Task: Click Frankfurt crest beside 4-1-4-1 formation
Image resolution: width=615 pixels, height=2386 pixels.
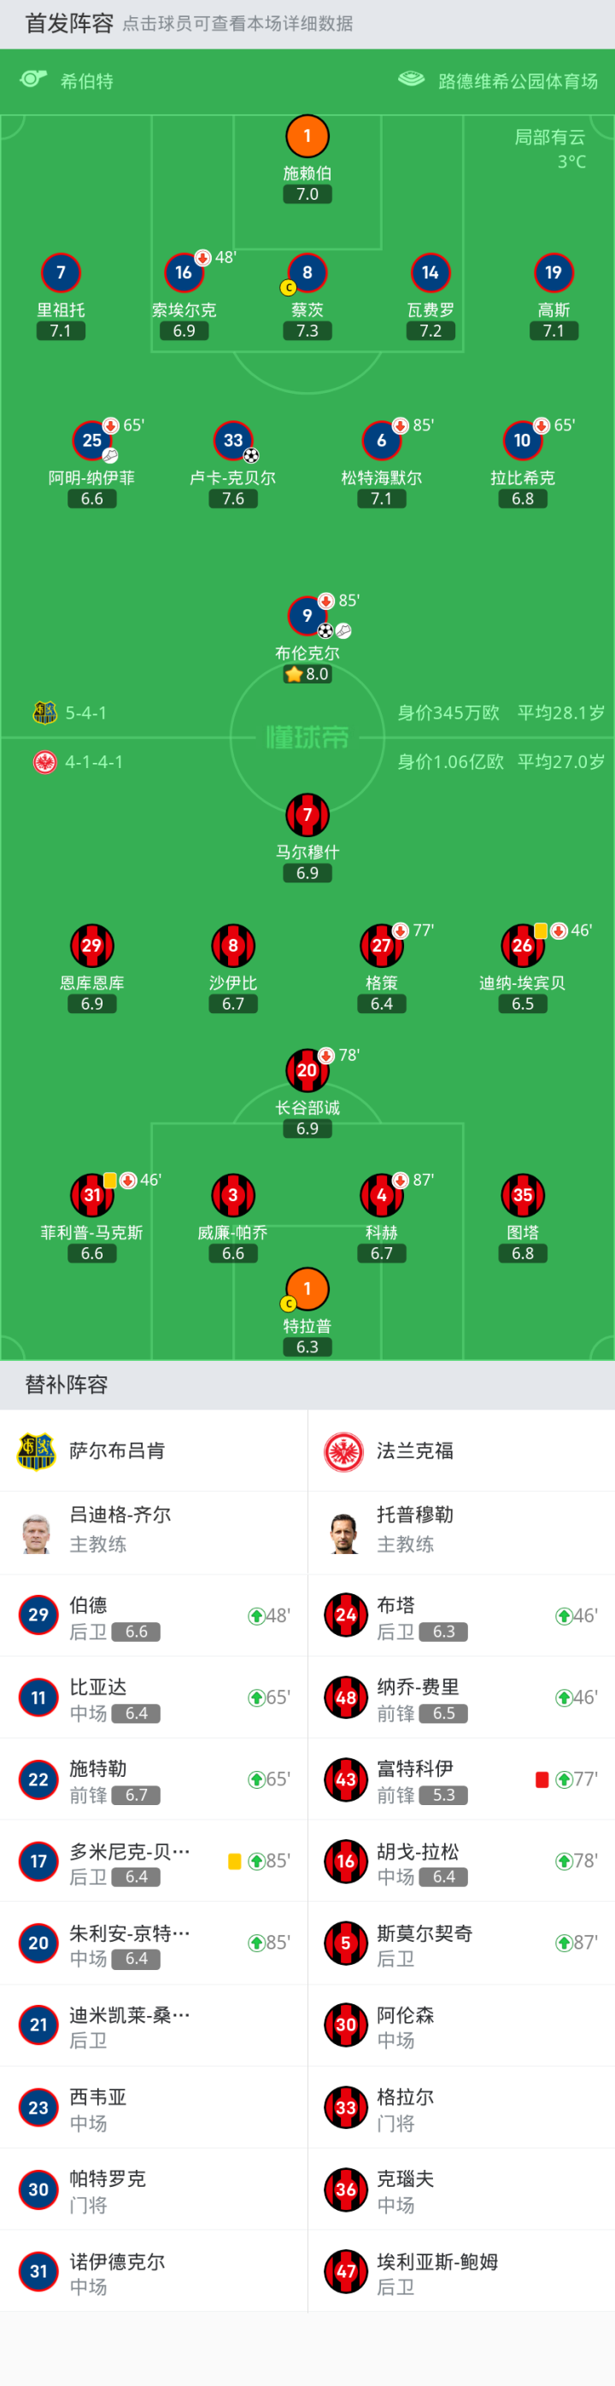Action: [44, 761]
